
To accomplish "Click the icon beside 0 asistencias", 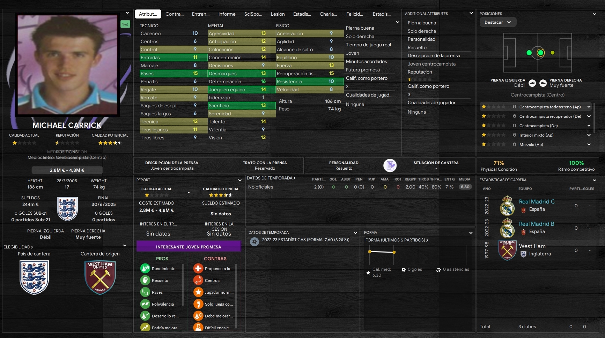I will 438,270.
